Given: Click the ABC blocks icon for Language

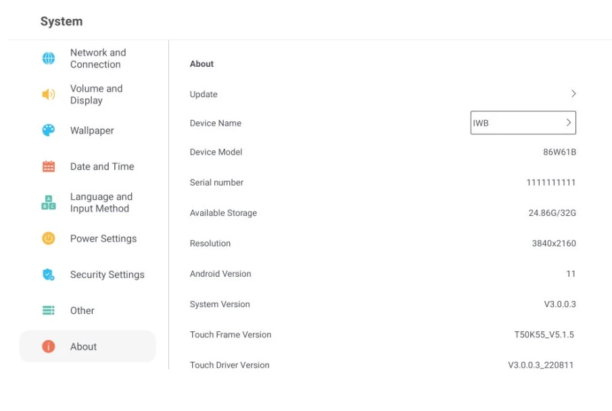Looking at the screenshot, I should (49, 202).
